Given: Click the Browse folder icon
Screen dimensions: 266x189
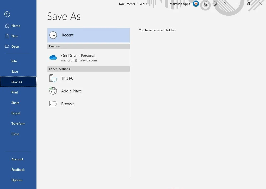Looking at the screenshot, I should pyautogui.click(x=53, y=104).
